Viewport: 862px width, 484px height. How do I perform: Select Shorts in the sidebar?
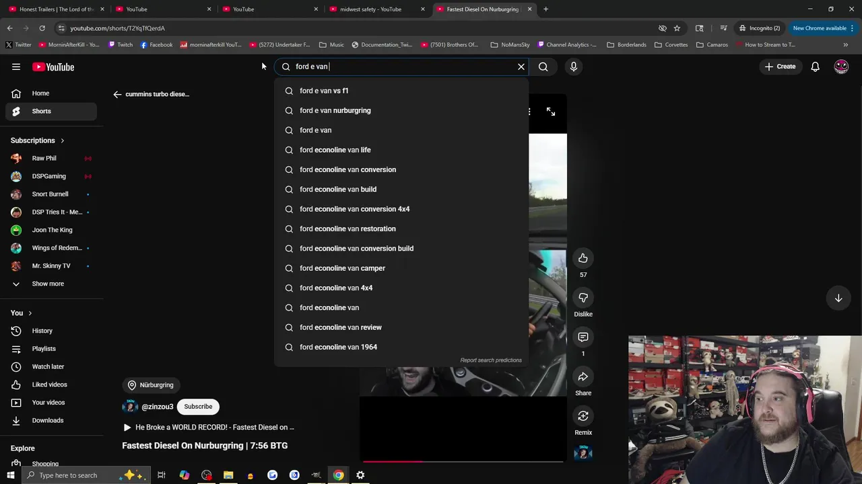coord(51,111)
